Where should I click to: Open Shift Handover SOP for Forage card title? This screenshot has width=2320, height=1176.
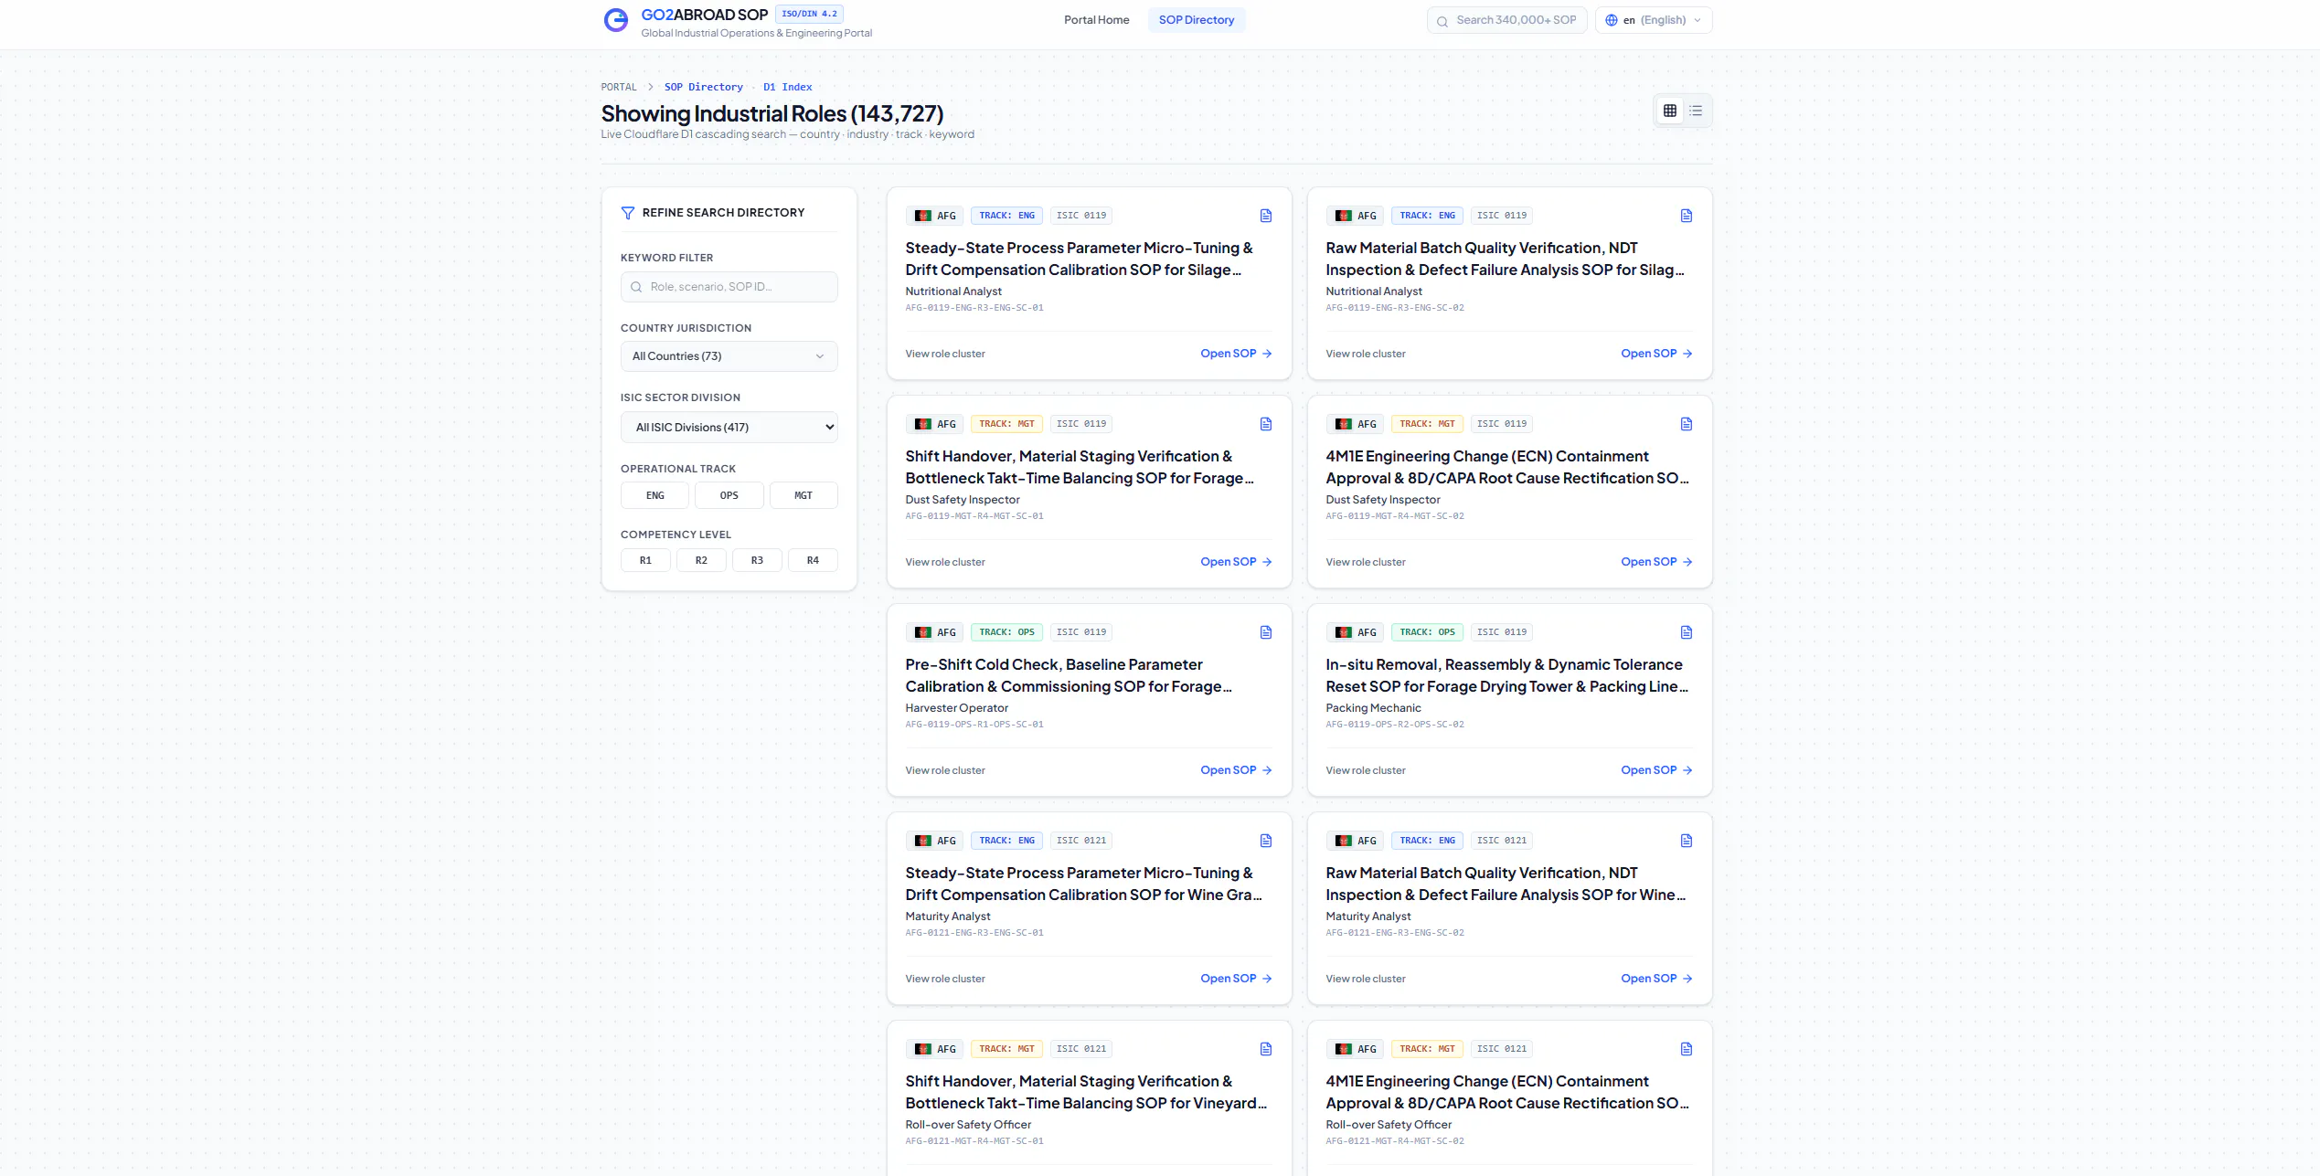[1080, 467]
